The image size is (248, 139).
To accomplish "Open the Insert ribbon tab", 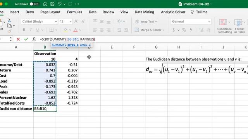I will 14,12.
